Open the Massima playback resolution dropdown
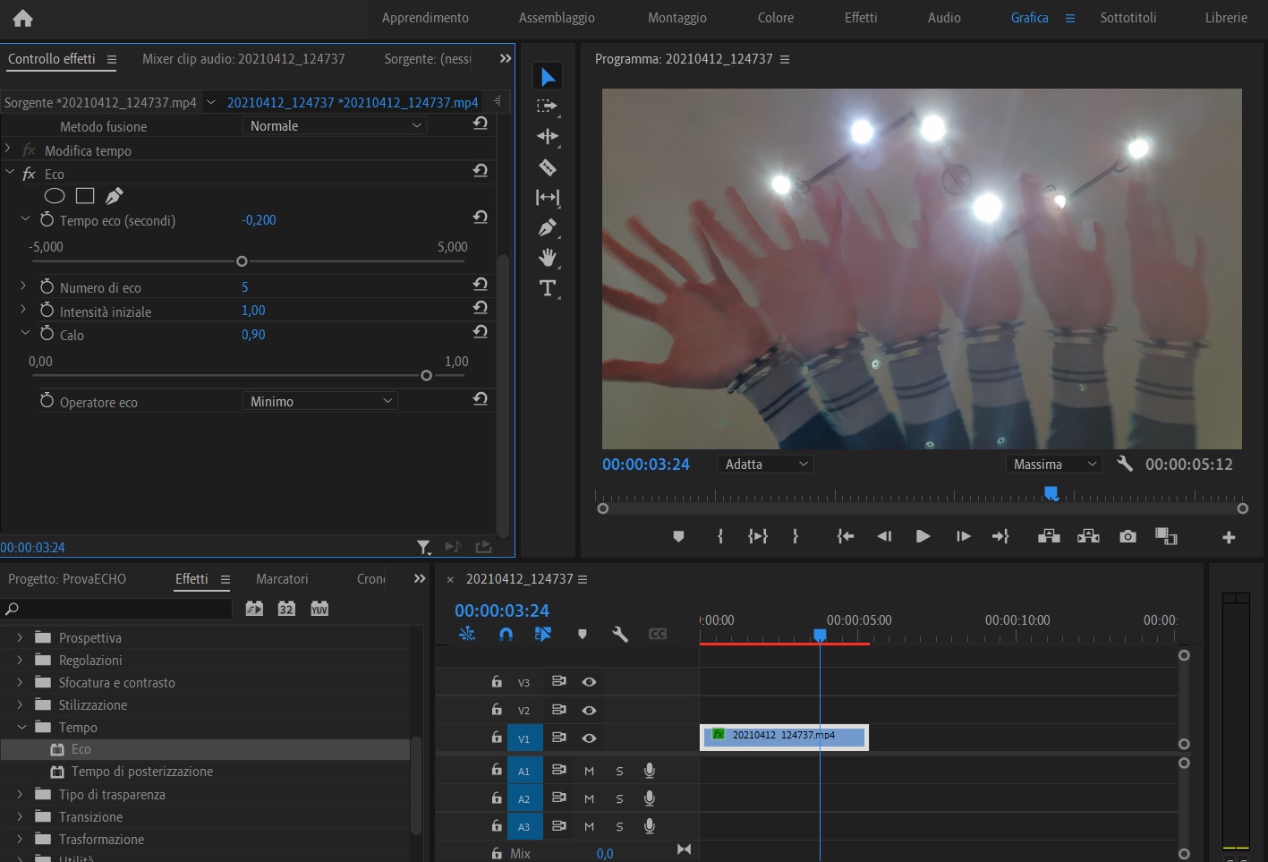 1053,464
